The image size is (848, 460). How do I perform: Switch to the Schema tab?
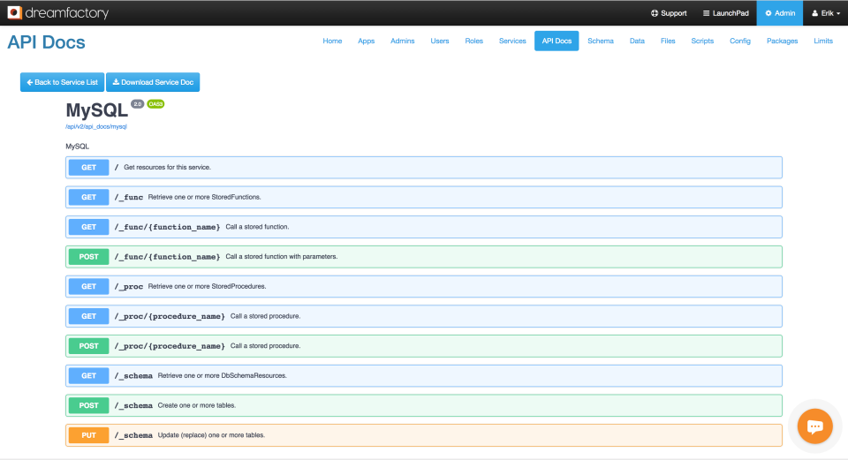pos(601,41)
